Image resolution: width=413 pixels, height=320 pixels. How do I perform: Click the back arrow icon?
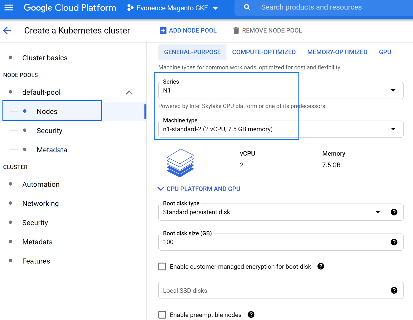pos(7,31)
